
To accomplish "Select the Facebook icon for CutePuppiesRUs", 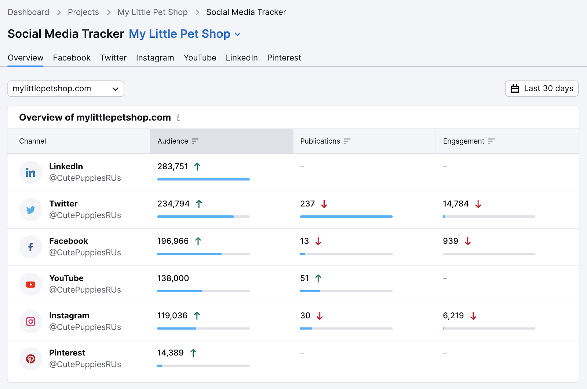I will tap(30, 247).
